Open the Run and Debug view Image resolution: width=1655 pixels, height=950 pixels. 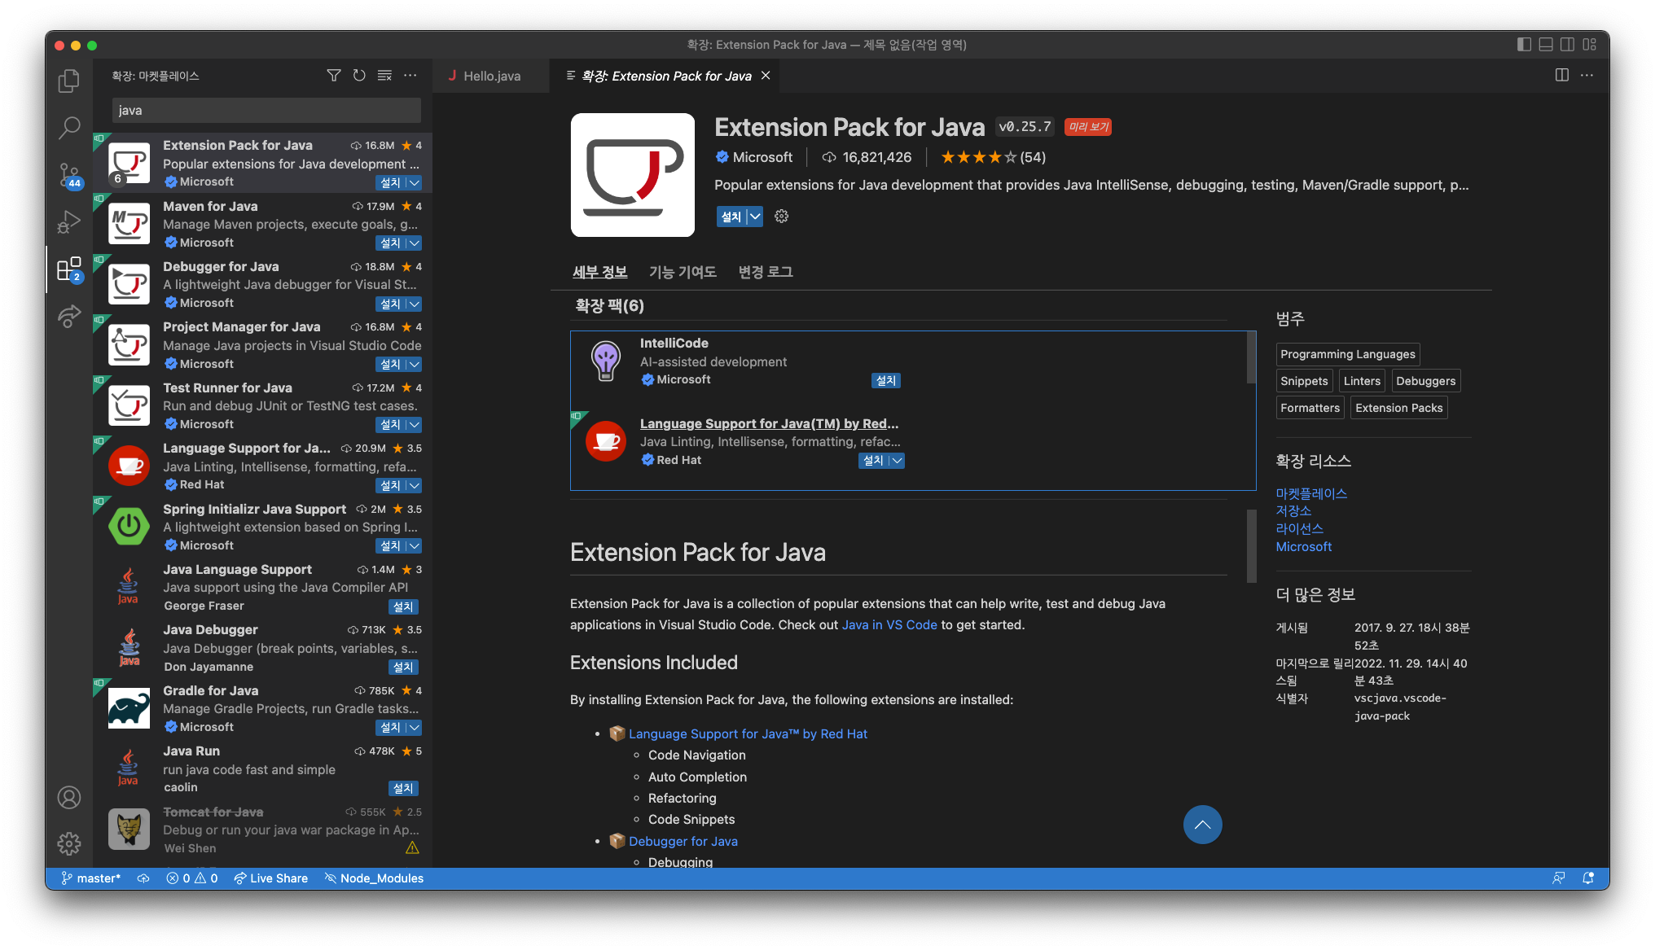(69, 221)
